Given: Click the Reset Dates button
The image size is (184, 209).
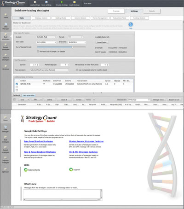Looking at the screenshot, I should point(102,42).
